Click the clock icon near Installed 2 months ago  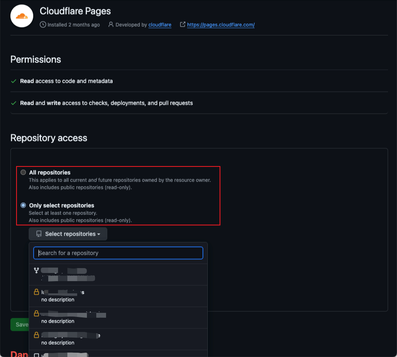[x=43, y=24]
